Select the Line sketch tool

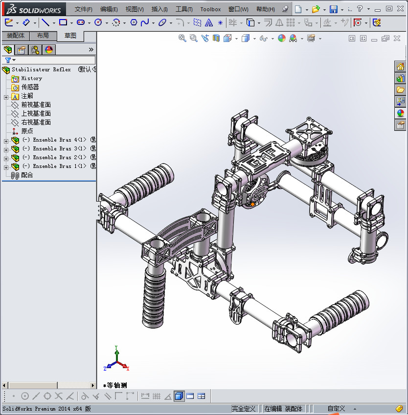click(45, 22)
